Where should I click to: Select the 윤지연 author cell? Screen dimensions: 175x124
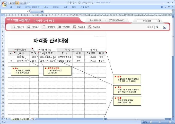(x=94, y=49)
